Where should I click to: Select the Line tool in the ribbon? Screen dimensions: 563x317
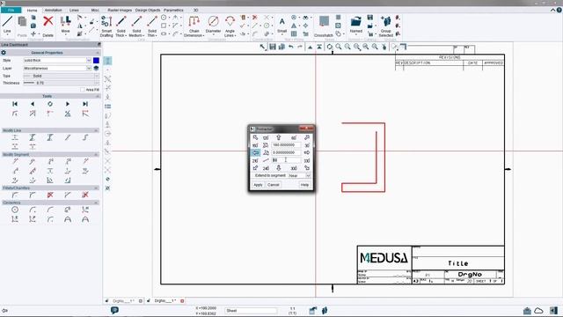pos(7,25)
